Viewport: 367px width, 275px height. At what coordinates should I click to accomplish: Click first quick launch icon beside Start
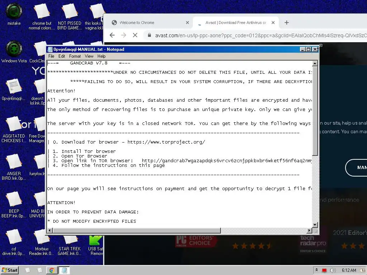coord(27,270)
